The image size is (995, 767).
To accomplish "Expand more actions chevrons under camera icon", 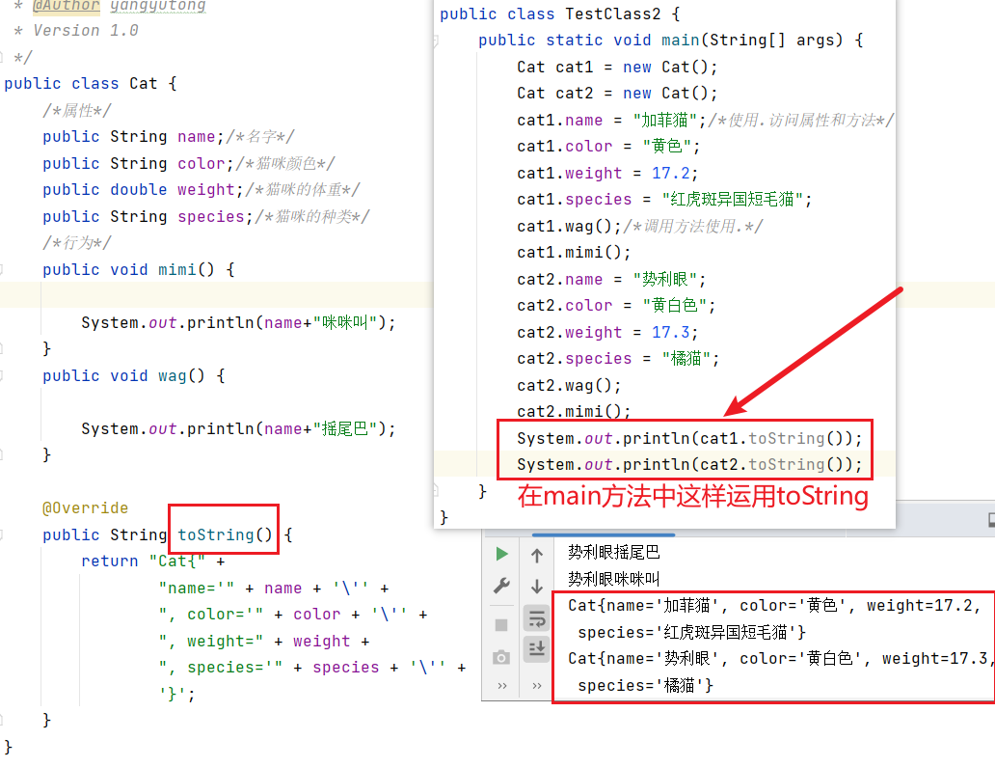I will 502,686.
